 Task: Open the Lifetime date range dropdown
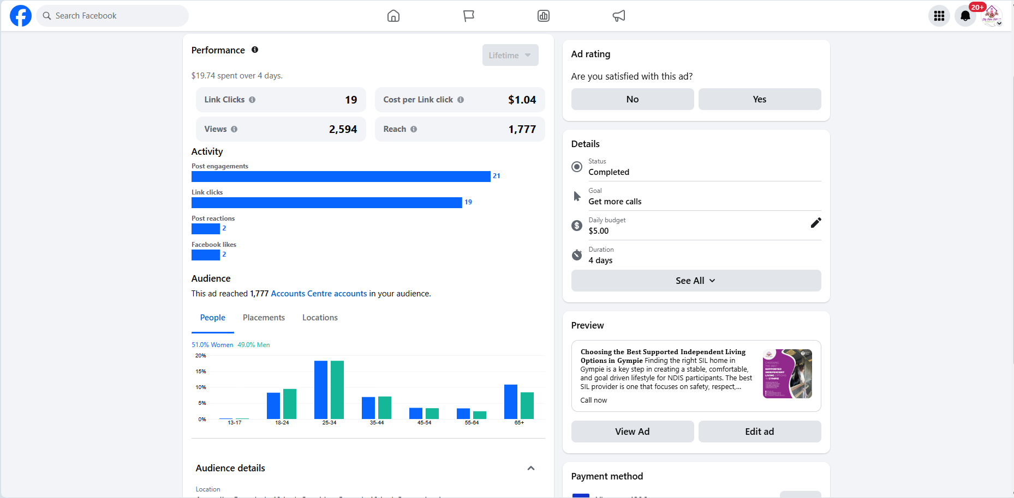pos(510,55)
